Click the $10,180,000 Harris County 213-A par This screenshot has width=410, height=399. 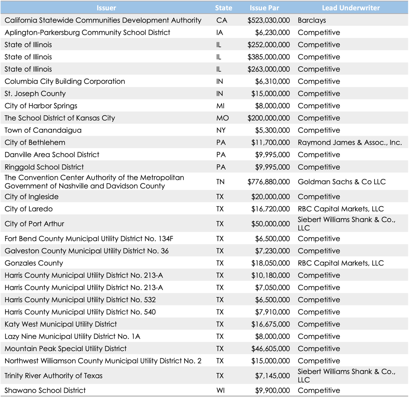(271, 275)
